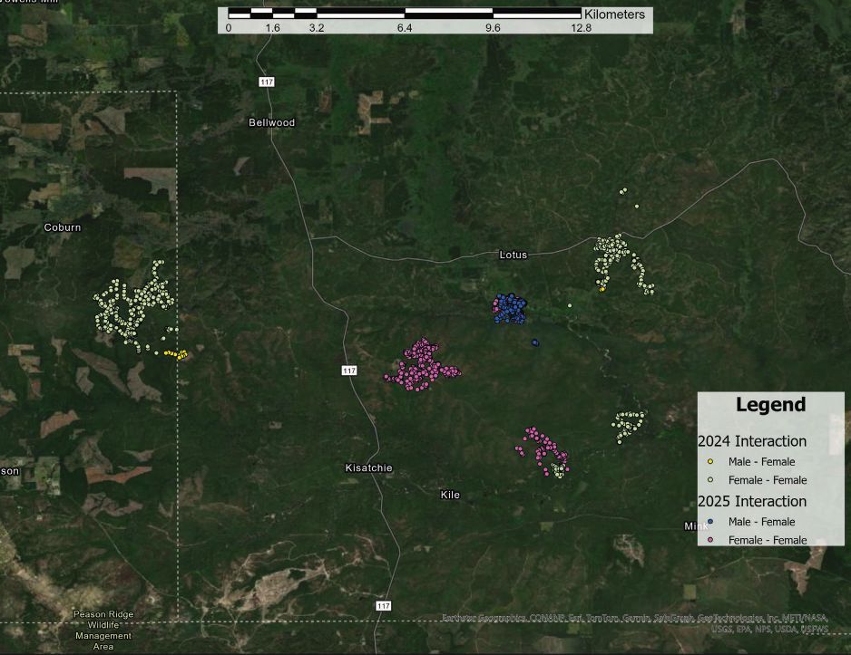Click the Kilometers scale bar label
Screen dimensions: 851x655
614,14
